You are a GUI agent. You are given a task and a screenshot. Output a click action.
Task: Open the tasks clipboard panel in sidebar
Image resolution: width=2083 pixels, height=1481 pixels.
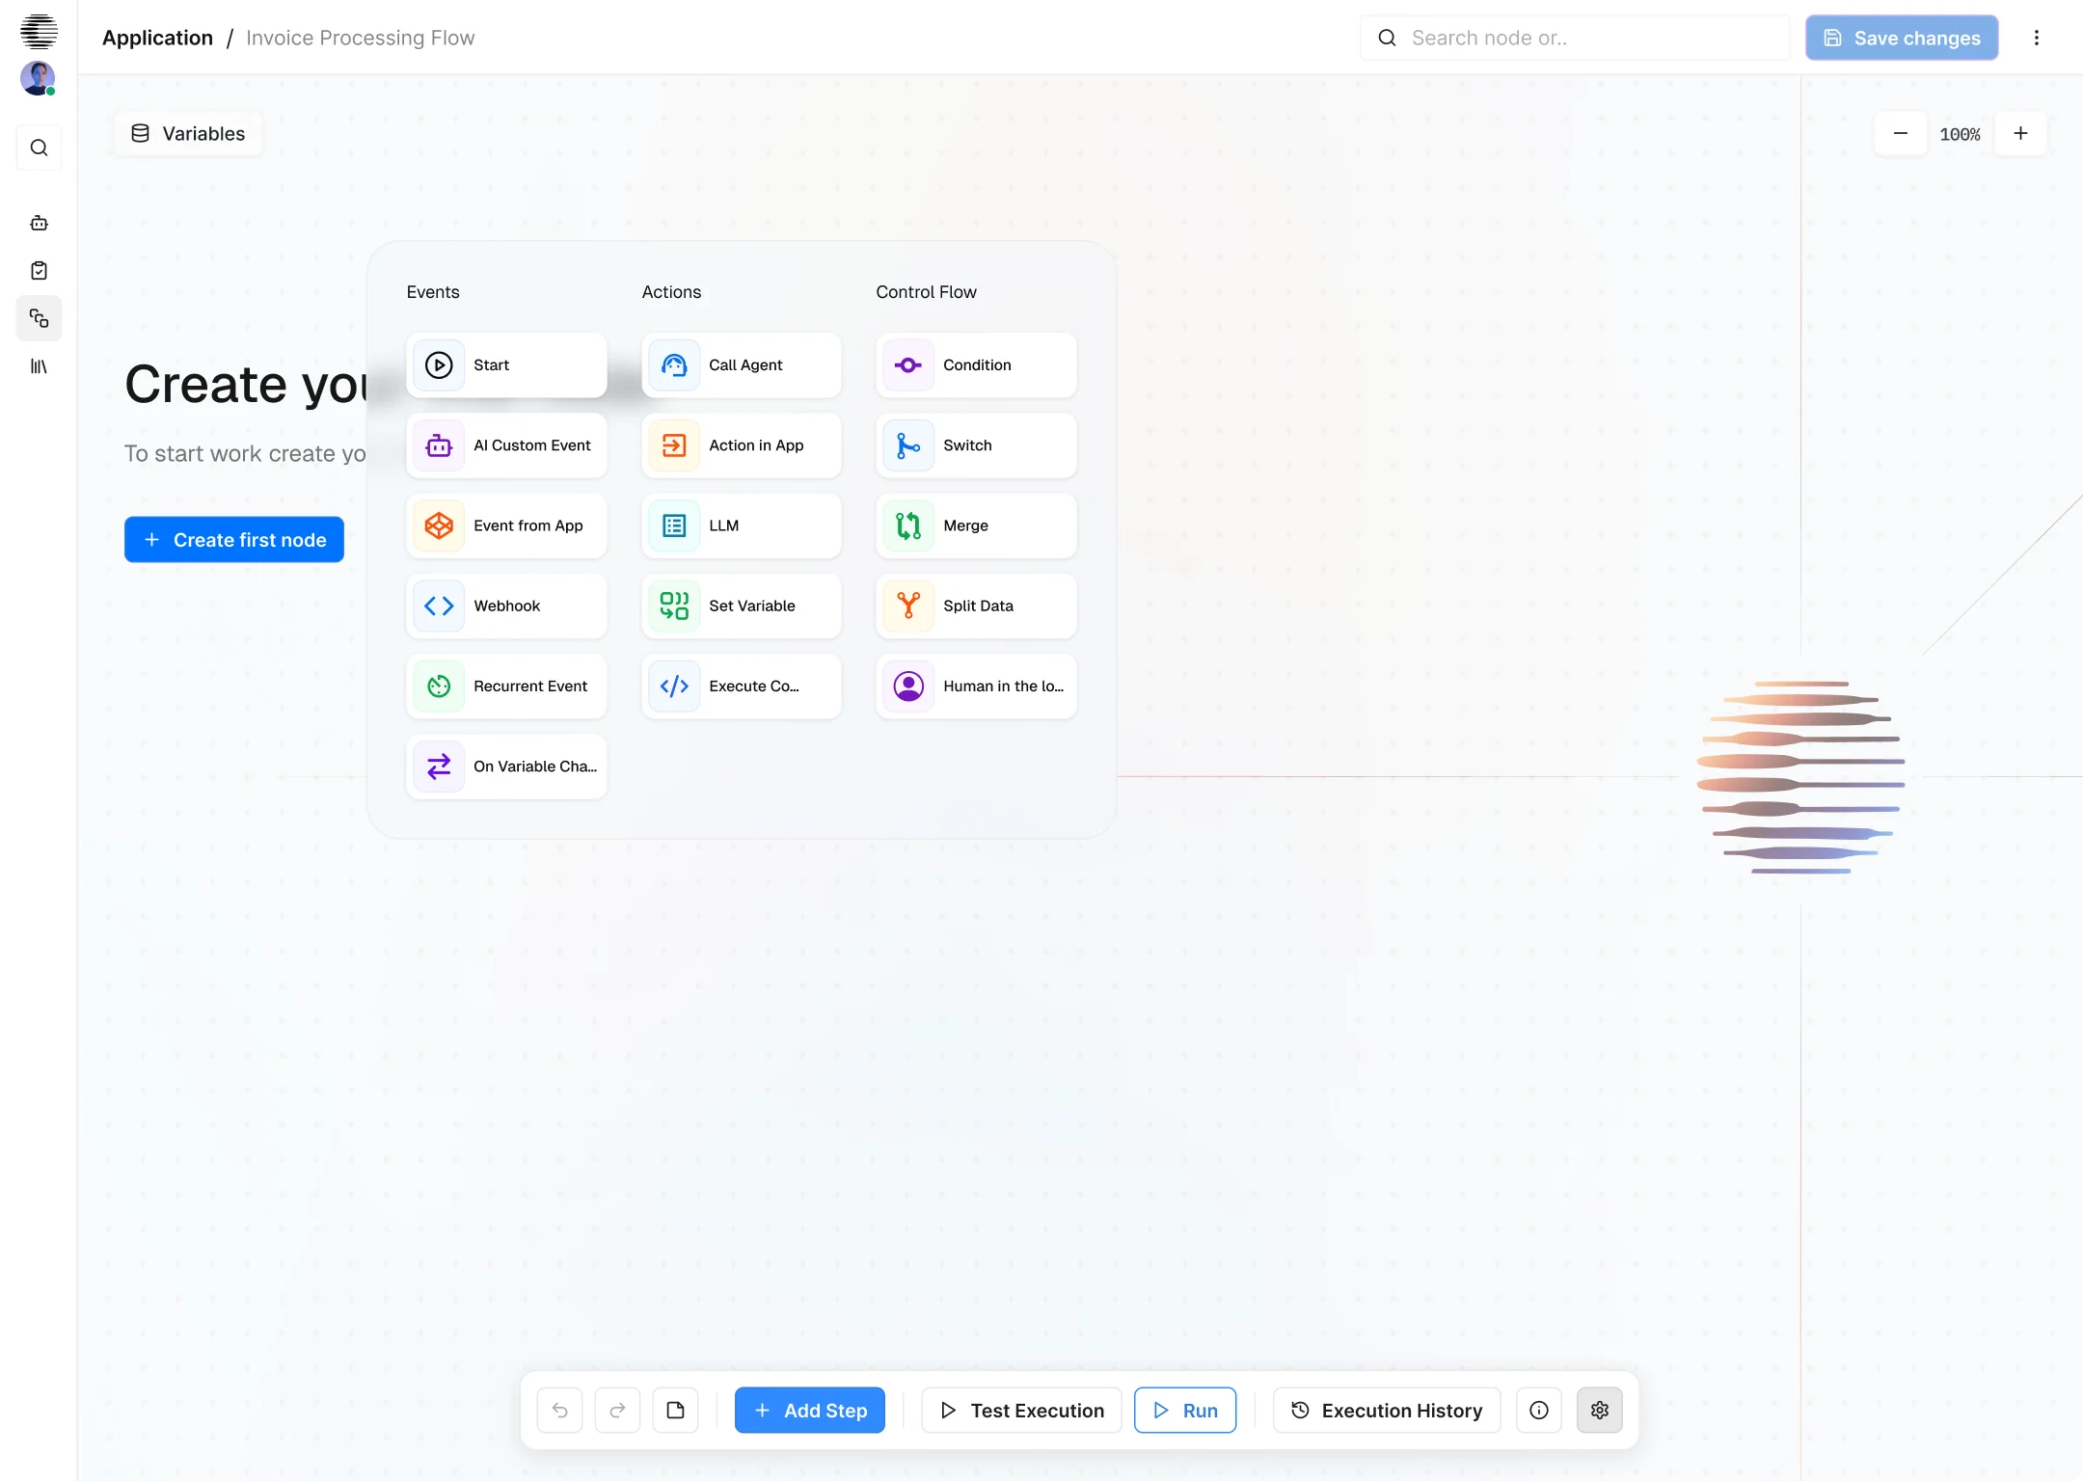39,270
